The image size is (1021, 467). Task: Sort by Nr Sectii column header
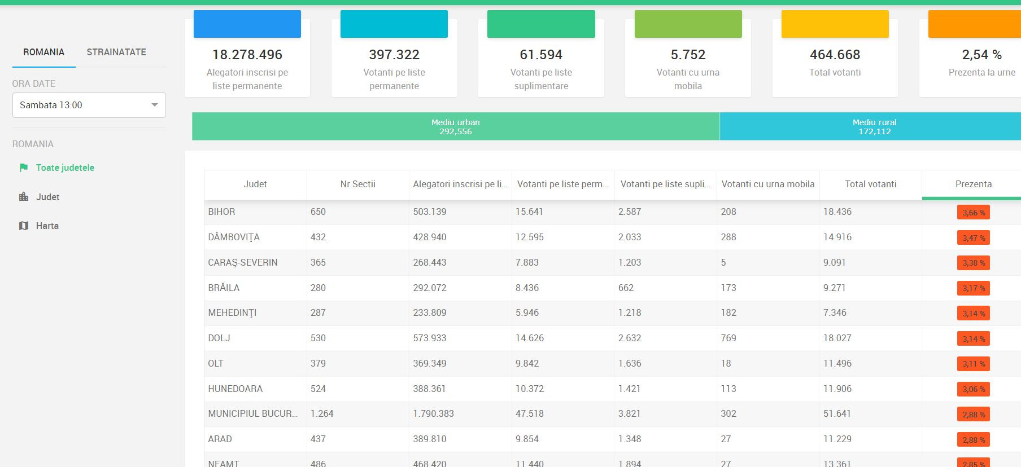pos(357,184)
